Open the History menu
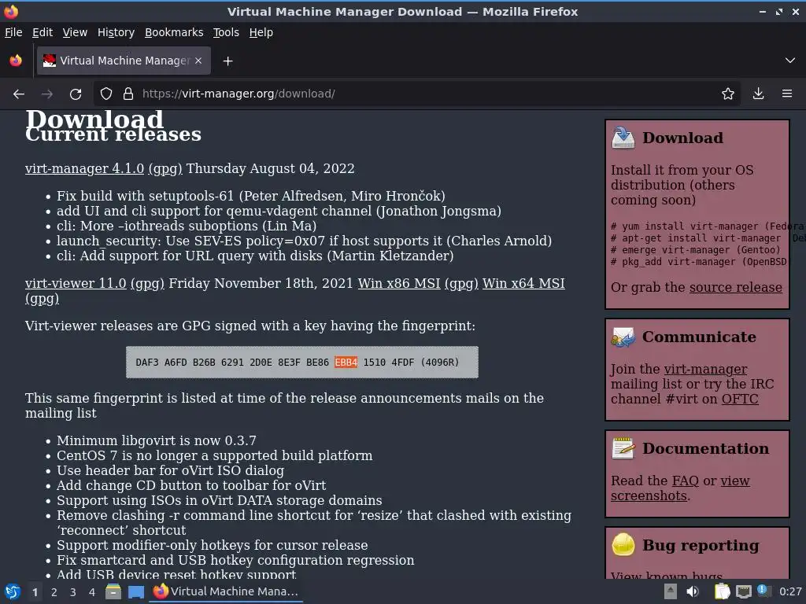 116,32
